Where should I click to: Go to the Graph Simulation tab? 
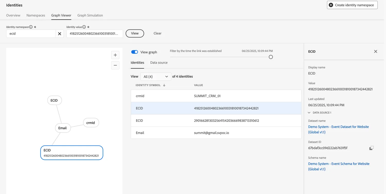(90, 15)
